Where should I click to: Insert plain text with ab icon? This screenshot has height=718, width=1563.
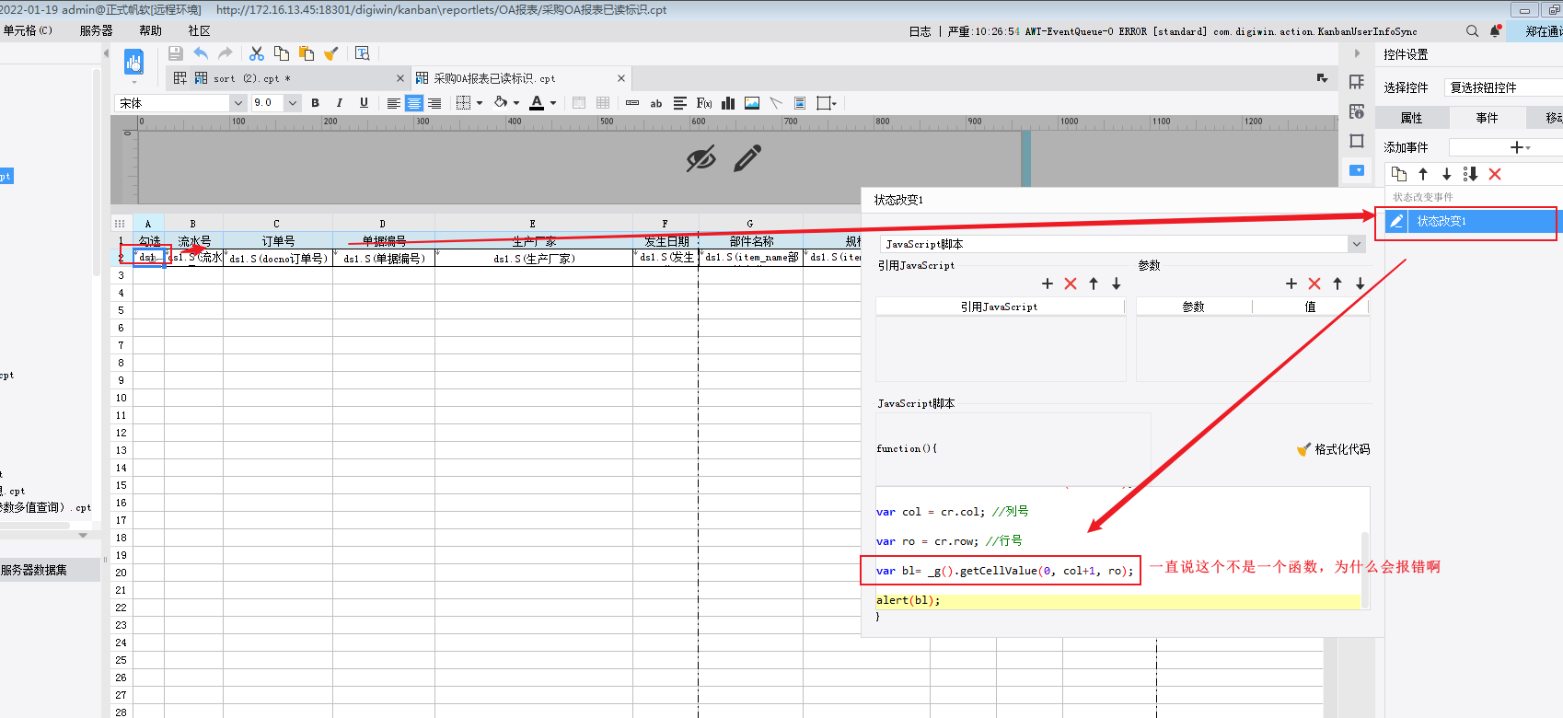(x=656, y=103)
